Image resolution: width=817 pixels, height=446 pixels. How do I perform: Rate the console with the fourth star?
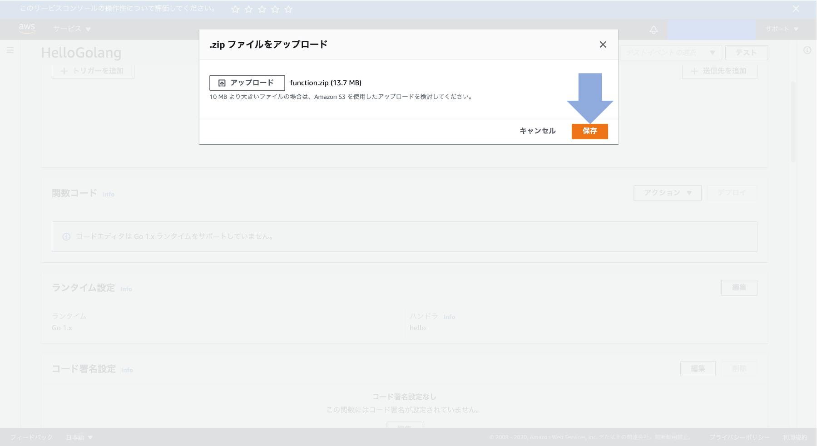pos(275,9)
